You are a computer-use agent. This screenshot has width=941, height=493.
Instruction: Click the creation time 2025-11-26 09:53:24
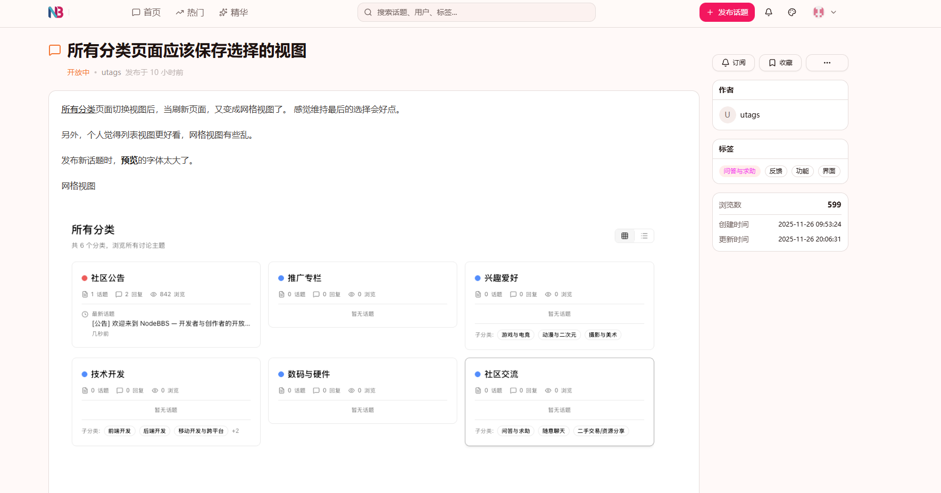[x=810, y=224]
